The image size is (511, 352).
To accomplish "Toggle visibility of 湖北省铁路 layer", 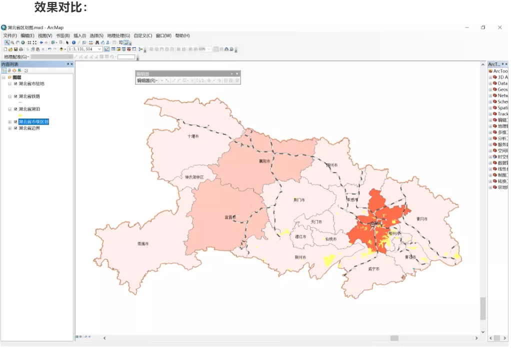I will (15, 96).
